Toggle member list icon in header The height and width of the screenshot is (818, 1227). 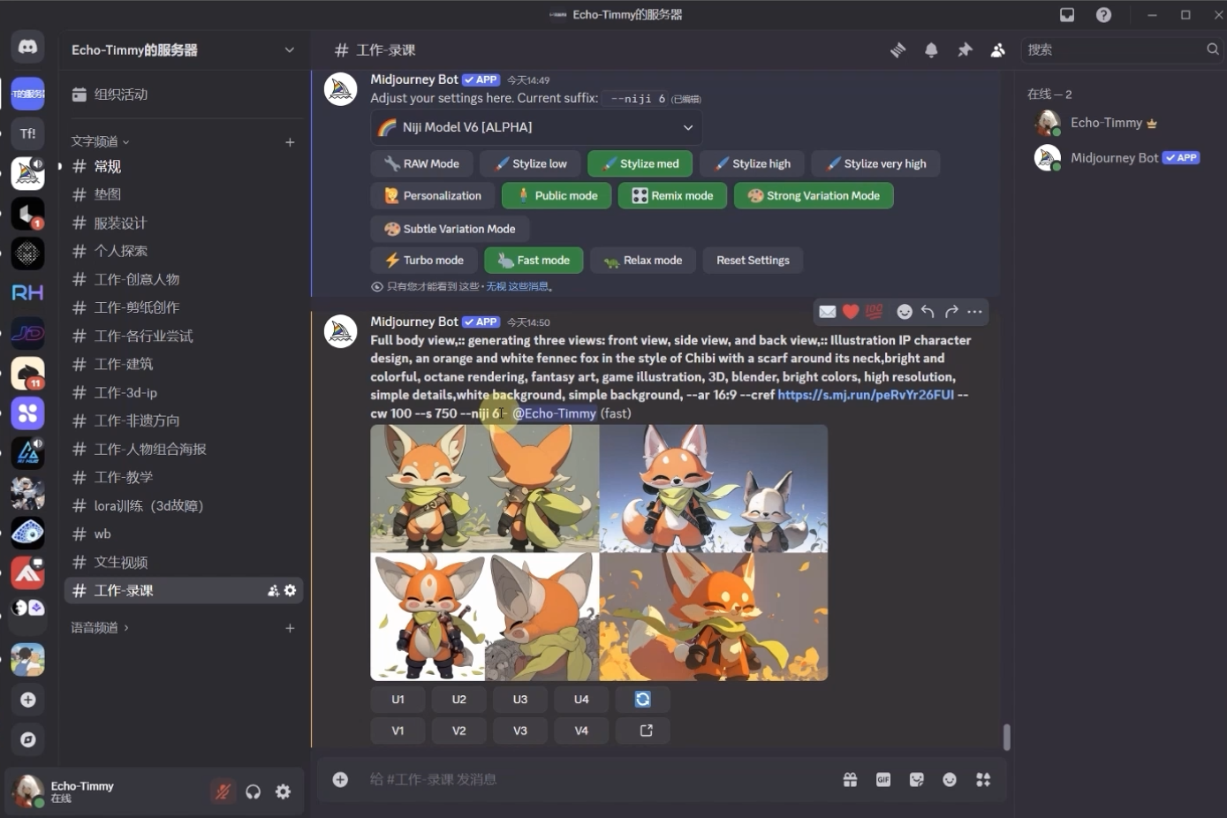[x=997, y=50]
